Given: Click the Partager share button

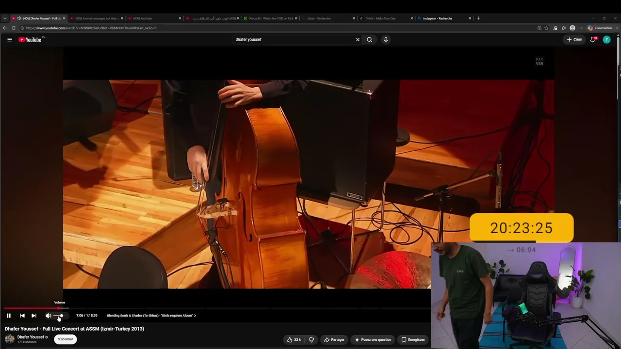Looking at the screenshot, I should pos(334,340).
